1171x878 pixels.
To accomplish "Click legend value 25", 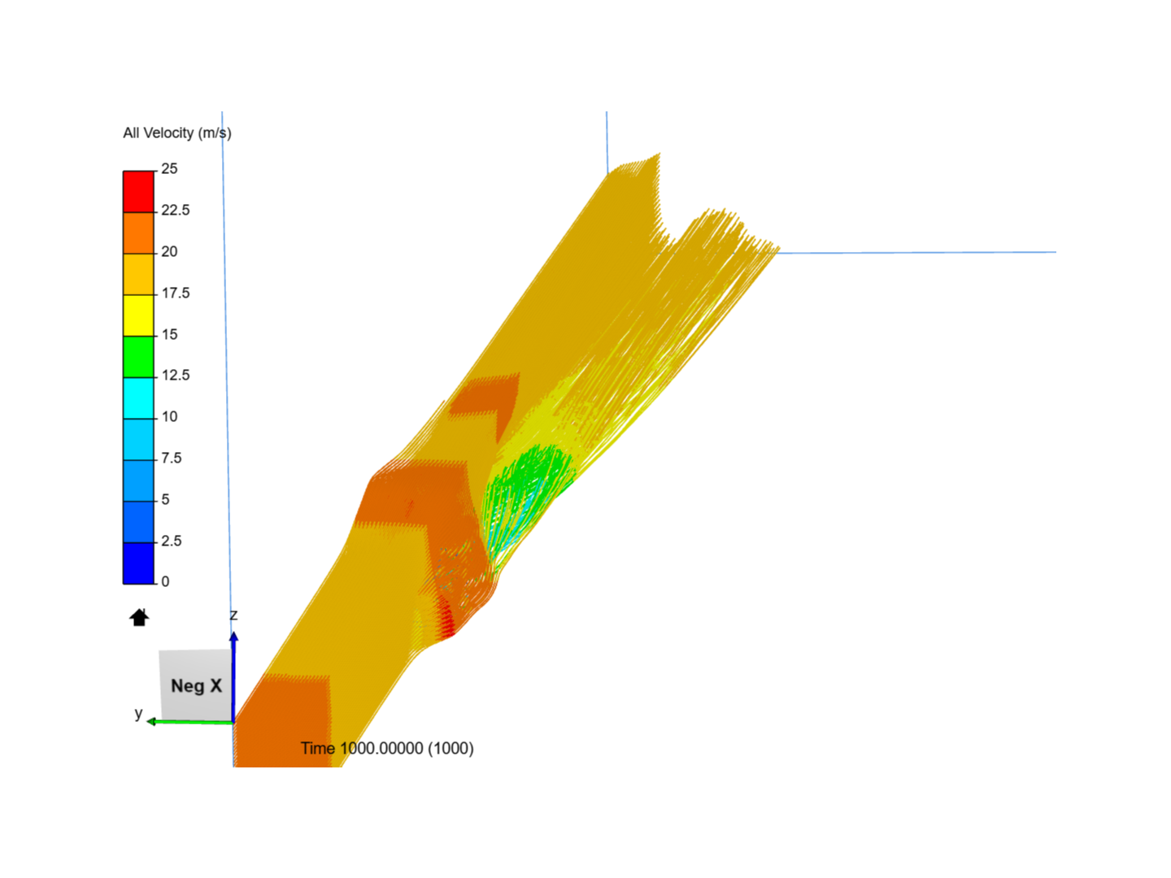I will (169, 168).
